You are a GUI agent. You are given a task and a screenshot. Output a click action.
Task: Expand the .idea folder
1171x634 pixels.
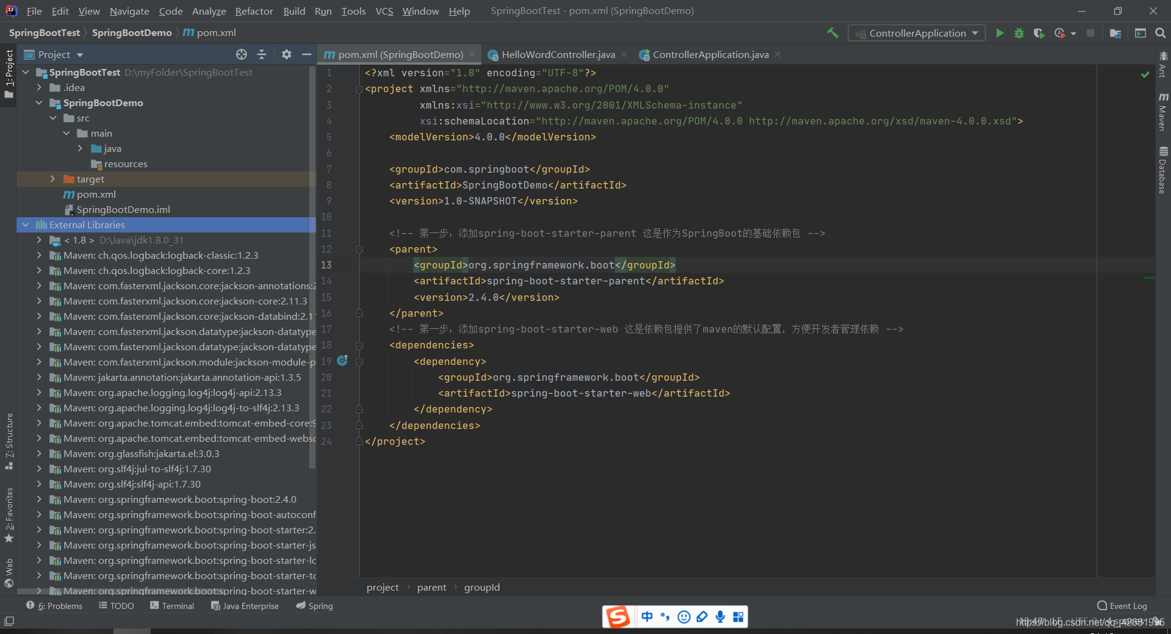40,87
